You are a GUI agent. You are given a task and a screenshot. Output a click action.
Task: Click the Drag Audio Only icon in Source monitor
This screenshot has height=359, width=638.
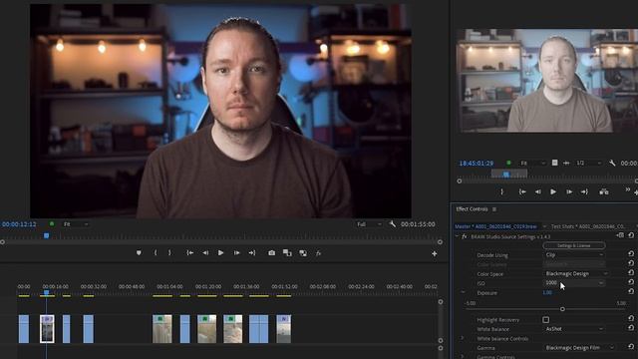pos(566,164)
